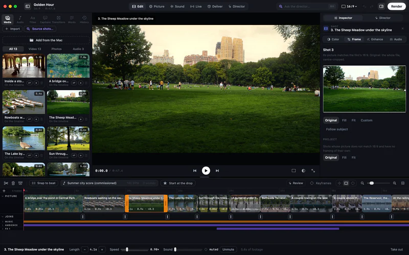The height and width of the screenshot is (255, 409).
Task: Toggle the left sidebar icon in title bar
Action: pos(28,6)
